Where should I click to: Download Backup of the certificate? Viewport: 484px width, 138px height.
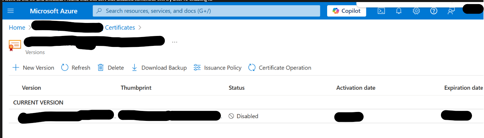pos(159,68)
